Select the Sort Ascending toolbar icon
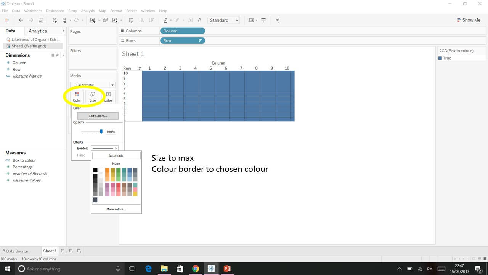The width and height of the screenshot is (488, 275). [142, 20]
